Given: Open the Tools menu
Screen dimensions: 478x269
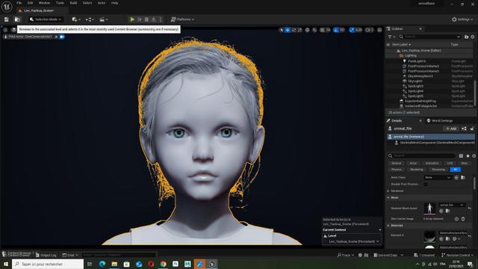Looking at the screenshot, I should [60, 3].
